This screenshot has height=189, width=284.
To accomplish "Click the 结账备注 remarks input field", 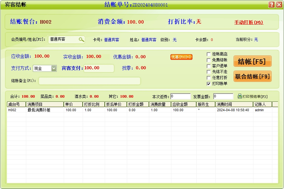I will point(89,81).
